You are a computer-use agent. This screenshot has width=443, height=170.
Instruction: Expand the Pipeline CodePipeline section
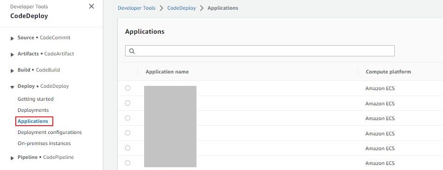coord(12,158)
